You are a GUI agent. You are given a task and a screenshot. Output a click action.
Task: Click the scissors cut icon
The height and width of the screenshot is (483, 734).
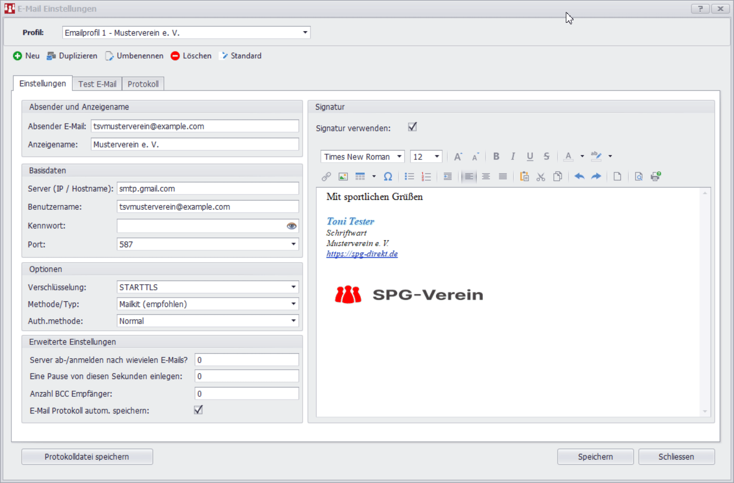[x=541, y=177]
